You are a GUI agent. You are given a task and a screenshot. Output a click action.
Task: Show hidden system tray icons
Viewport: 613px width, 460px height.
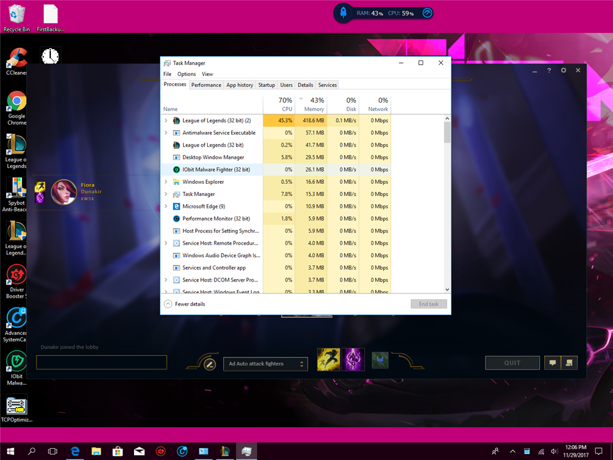click(512, 452)
